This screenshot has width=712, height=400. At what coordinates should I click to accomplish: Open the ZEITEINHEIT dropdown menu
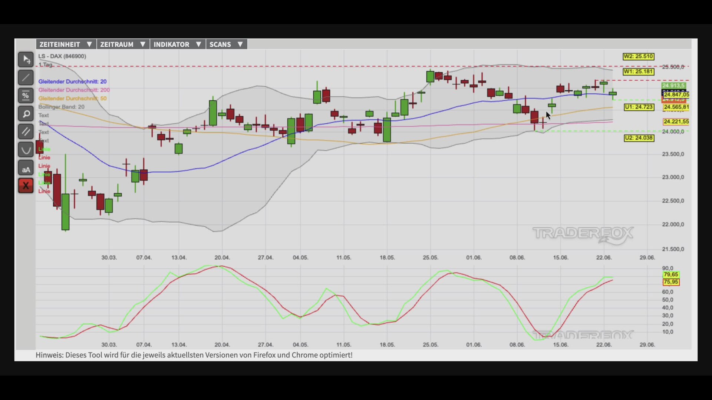point(66,44)
